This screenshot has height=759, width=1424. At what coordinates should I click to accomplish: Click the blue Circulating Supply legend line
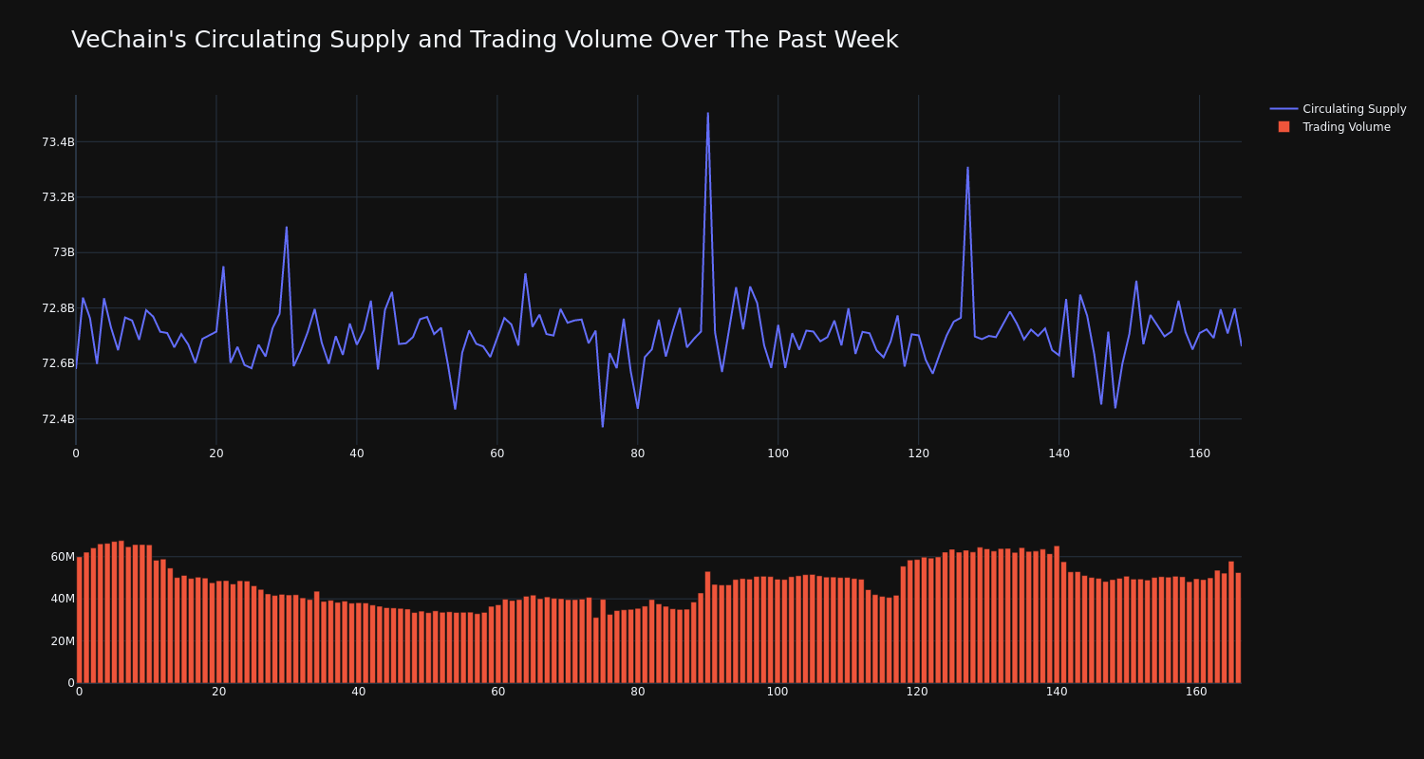(1283, 109)
